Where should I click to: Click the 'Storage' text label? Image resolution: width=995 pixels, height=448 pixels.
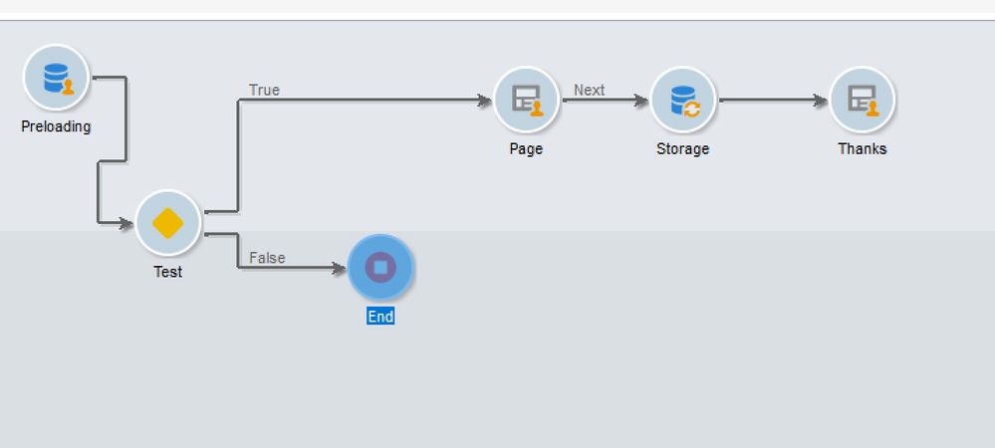pyautogui.click(x=682, y=148)
